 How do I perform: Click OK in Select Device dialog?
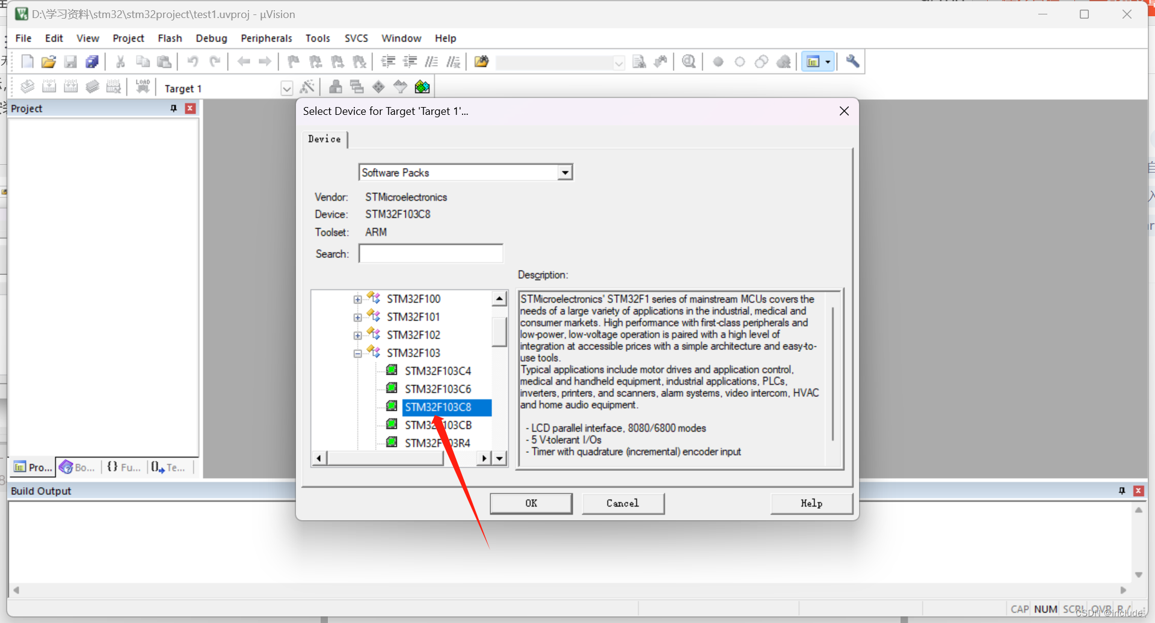tap(531, 503)
